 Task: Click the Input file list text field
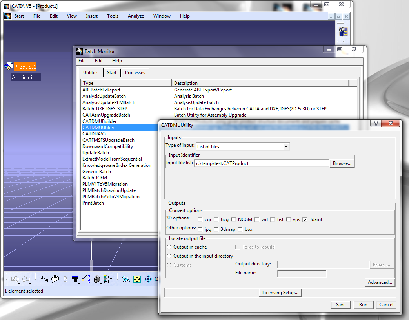click(262, 163)
